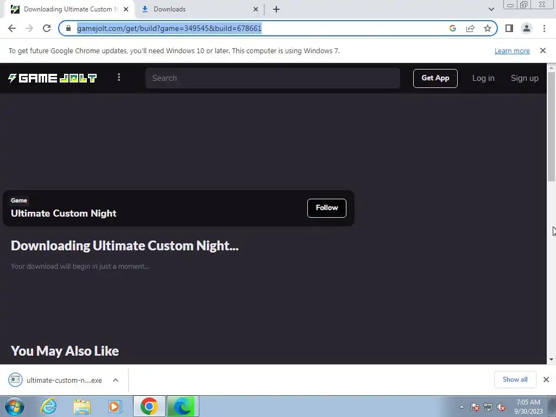Click the address bar URL

click(x=169, y=28)
